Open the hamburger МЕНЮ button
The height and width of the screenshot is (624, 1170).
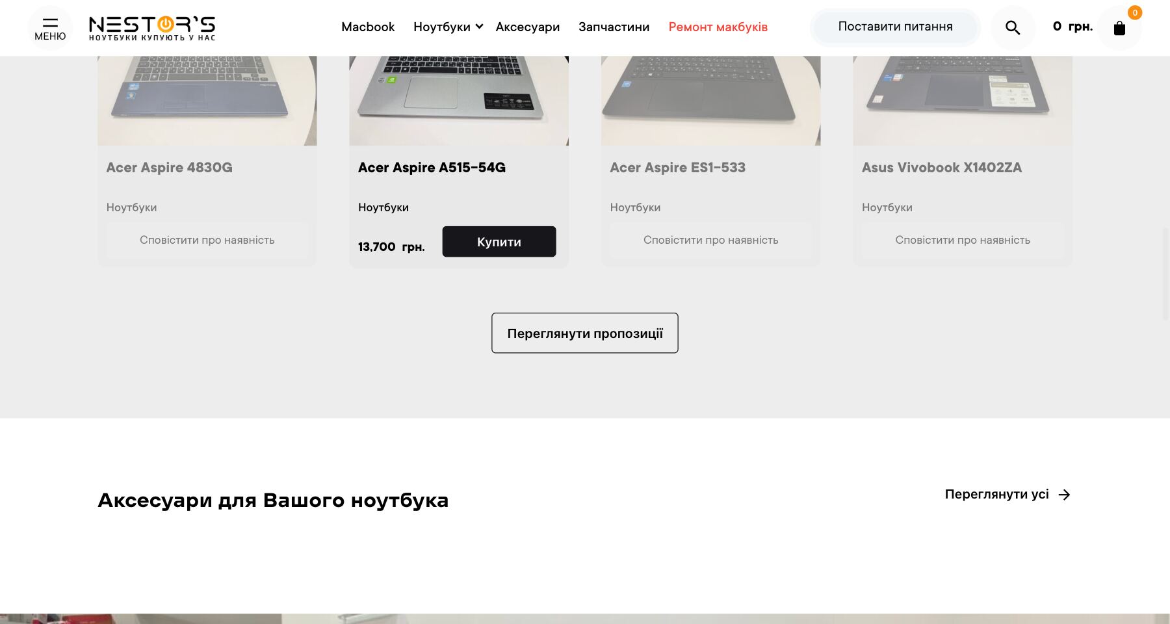coord(50,28)
